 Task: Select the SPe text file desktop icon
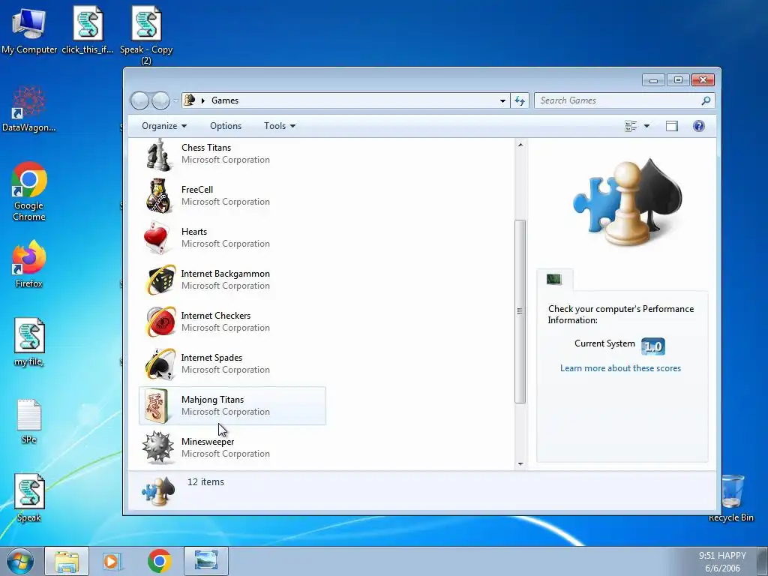pyautogui.click(x=29, y=421)
